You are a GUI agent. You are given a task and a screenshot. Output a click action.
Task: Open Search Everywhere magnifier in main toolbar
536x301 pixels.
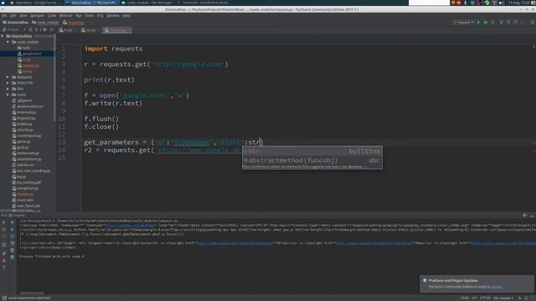[x=533, y=23]
